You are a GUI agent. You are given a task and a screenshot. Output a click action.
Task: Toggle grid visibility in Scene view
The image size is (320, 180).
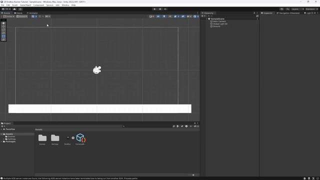pos(33,16)
